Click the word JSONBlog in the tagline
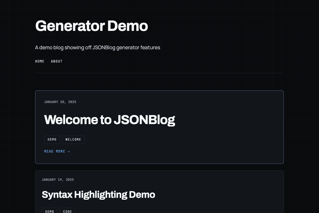Viewport: 319px width, 213px height. click(104, 48)
